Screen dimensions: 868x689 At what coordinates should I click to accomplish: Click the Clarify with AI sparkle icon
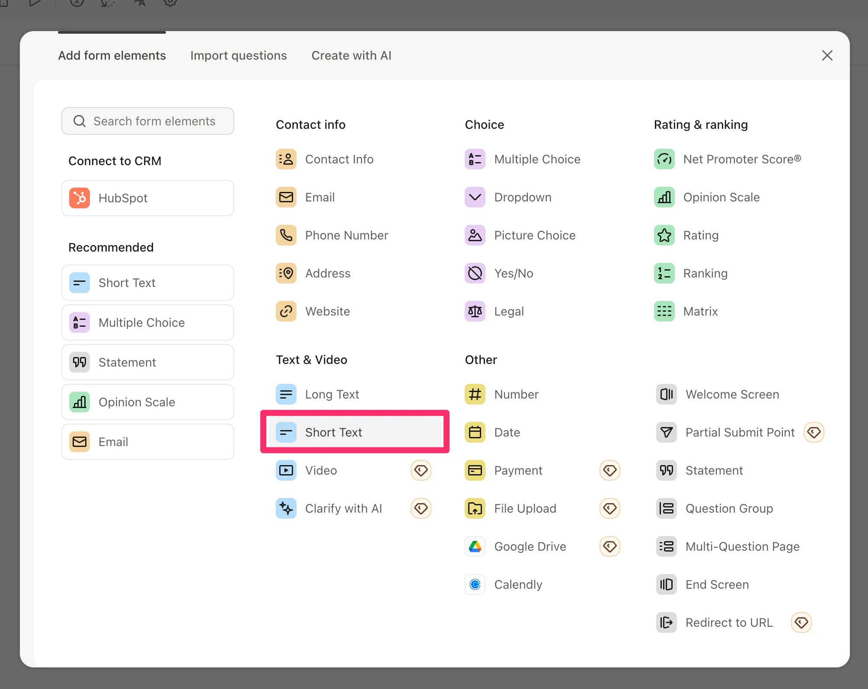point(286,508)
